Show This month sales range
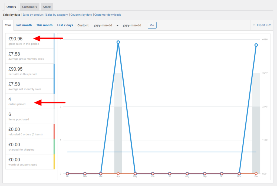 click(x=44, y=25)
